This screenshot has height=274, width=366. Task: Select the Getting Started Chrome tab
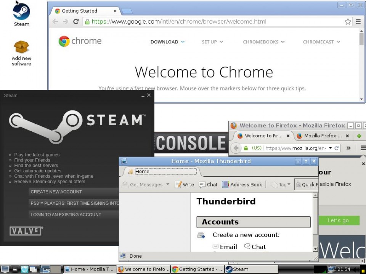point(85,11)
